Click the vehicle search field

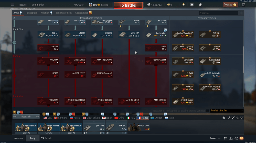[x=218, y=13]
